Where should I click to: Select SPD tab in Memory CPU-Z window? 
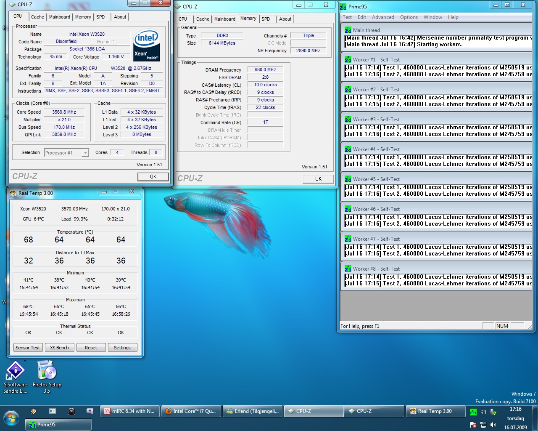point(266,19)
